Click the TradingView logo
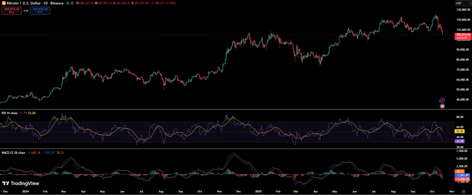The image size is (472, 195). click(21, 183)
